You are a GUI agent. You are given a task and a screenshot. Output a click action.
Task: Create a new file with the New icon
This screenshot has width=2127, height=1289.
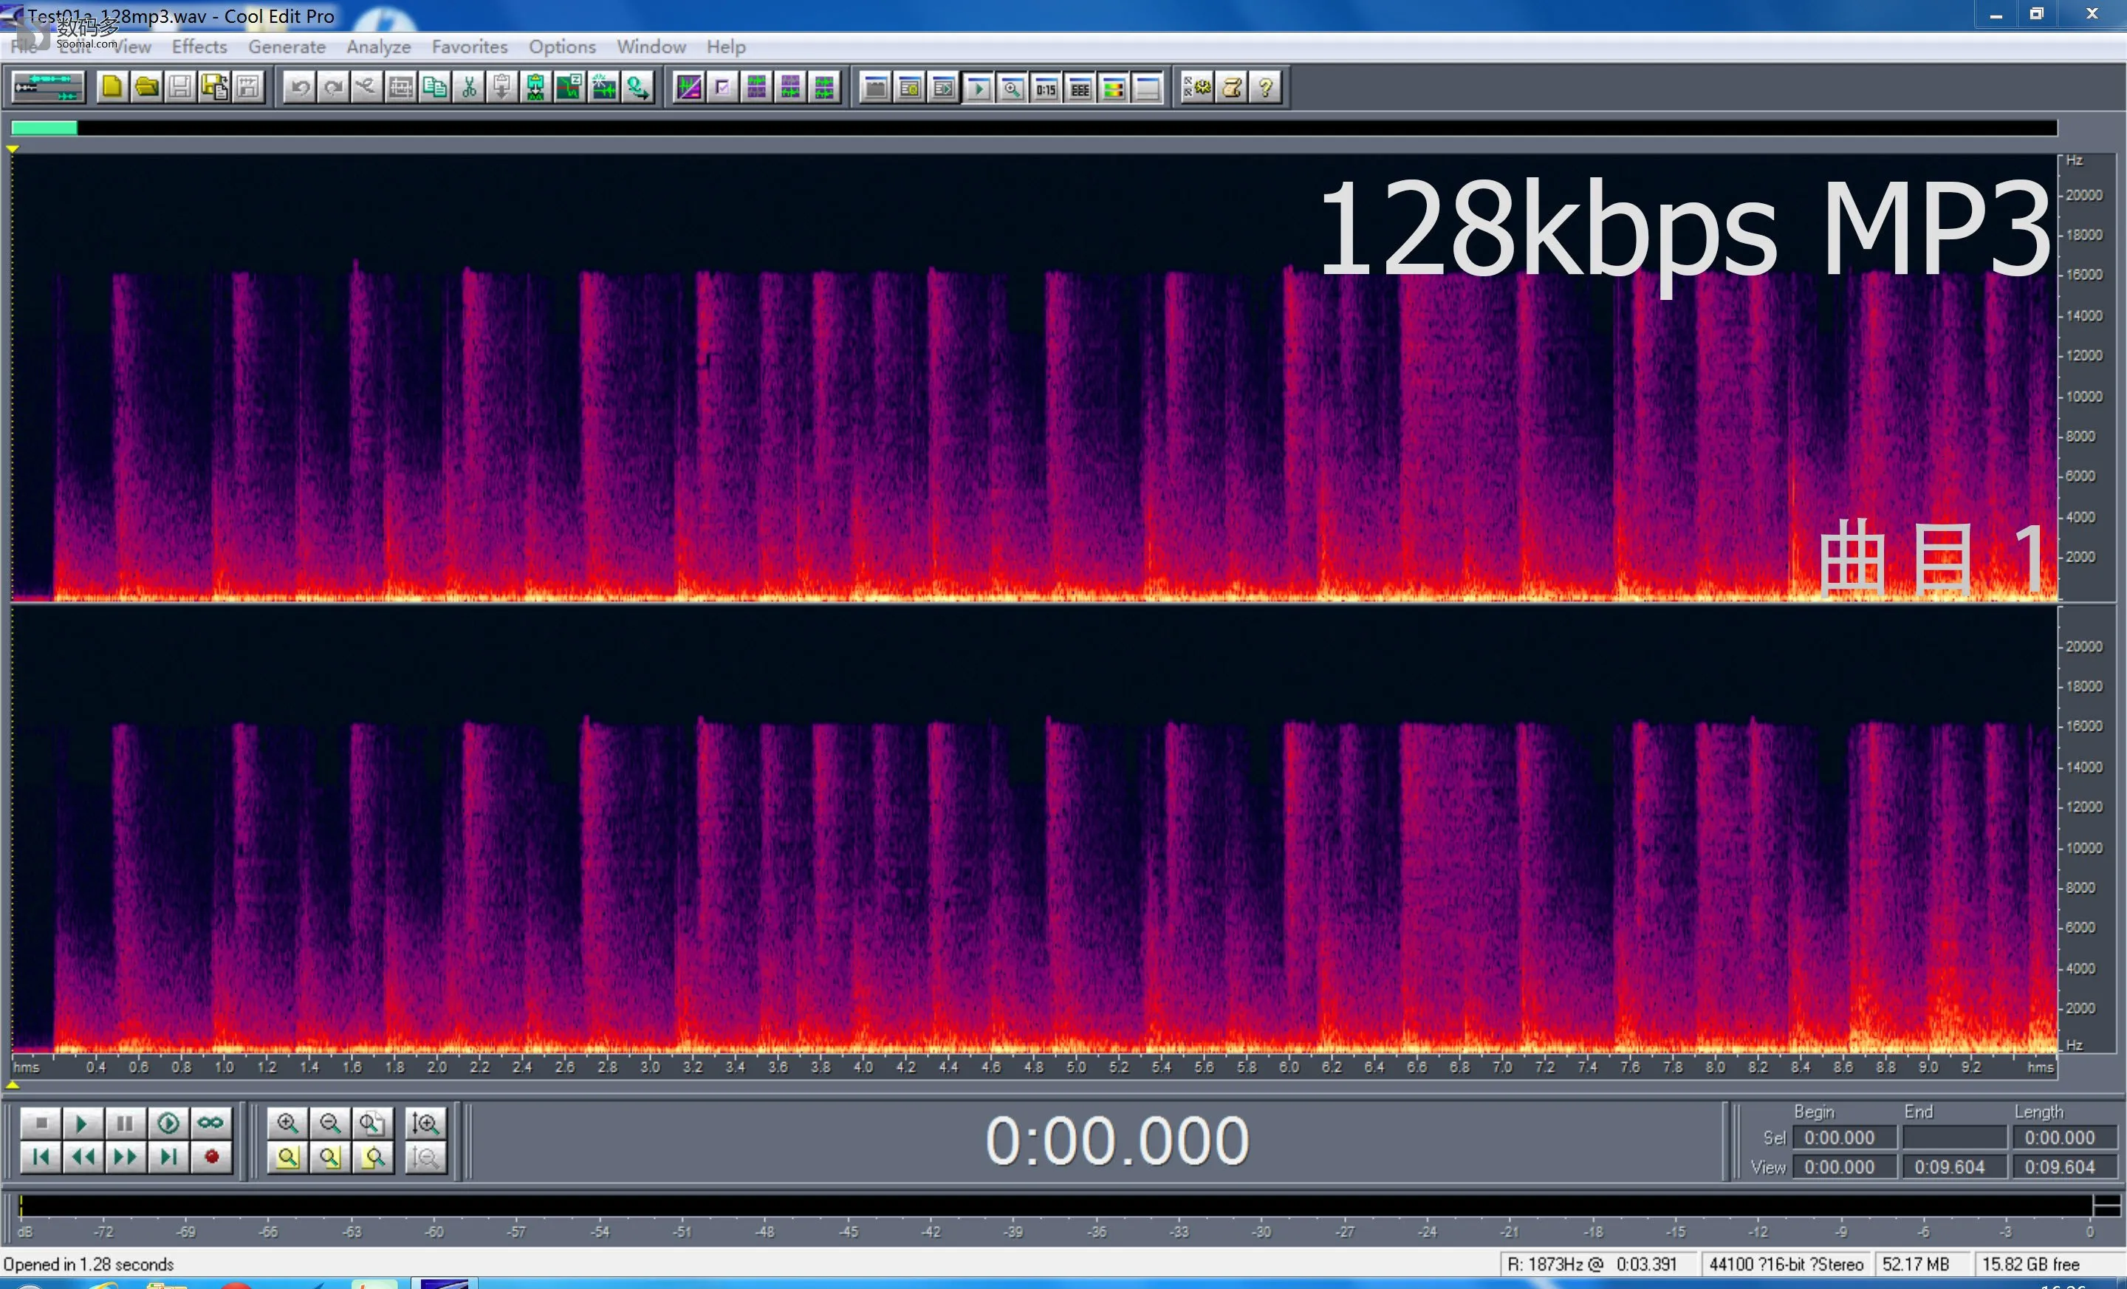coord(112,87)
